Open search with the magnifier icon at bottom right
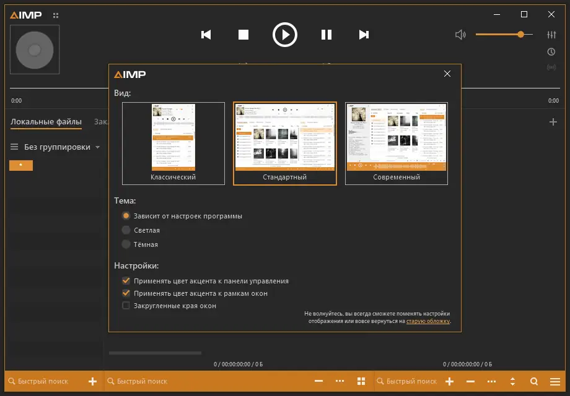This screenshot has width=570, height=396. 533,381
